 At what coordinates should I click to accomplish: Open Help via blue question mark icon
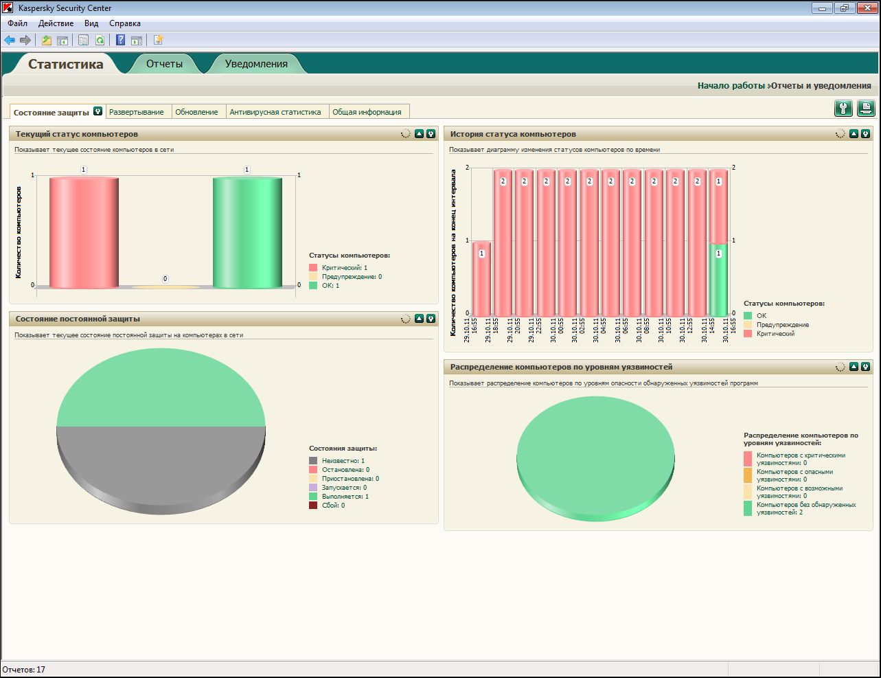click(120, 41)
